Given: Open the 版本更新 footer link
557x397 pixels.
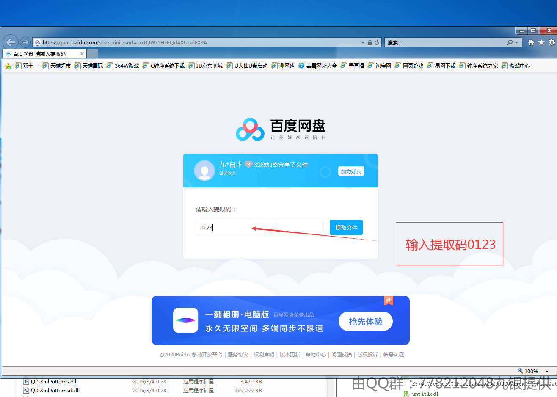Looking at the screenshot, I should point(290,355).
